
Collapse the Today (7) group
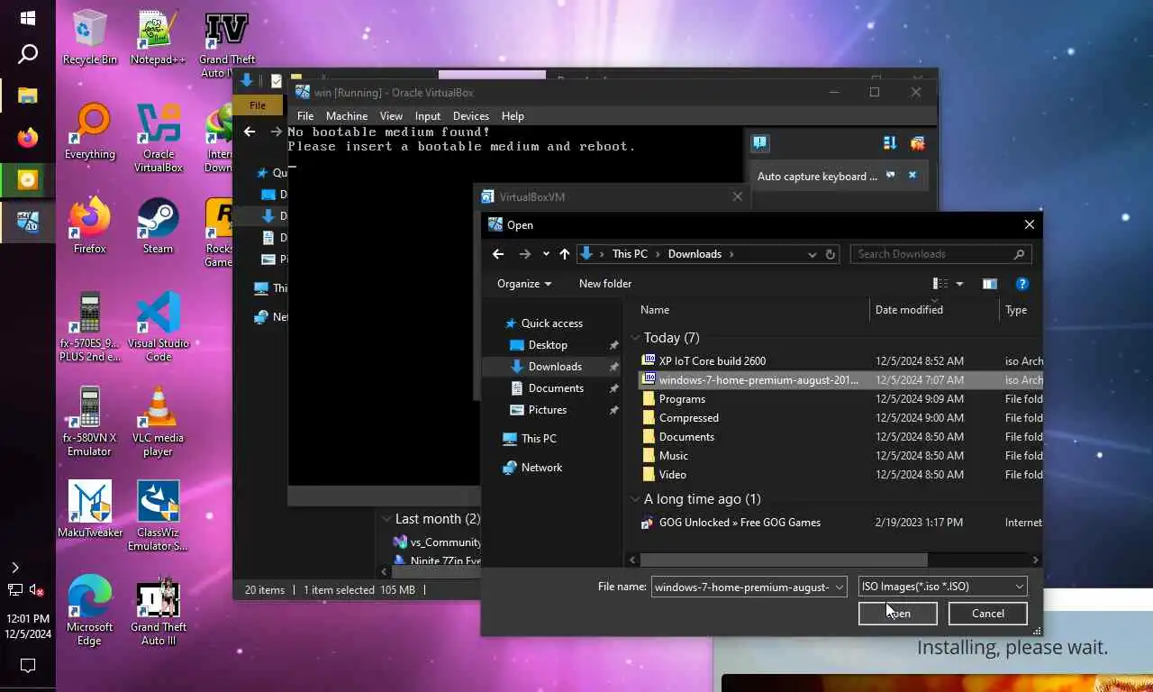(635, 338)
